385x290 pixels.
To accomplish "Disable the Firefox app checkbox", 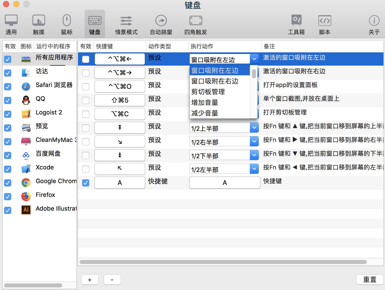I will (8, 197).
